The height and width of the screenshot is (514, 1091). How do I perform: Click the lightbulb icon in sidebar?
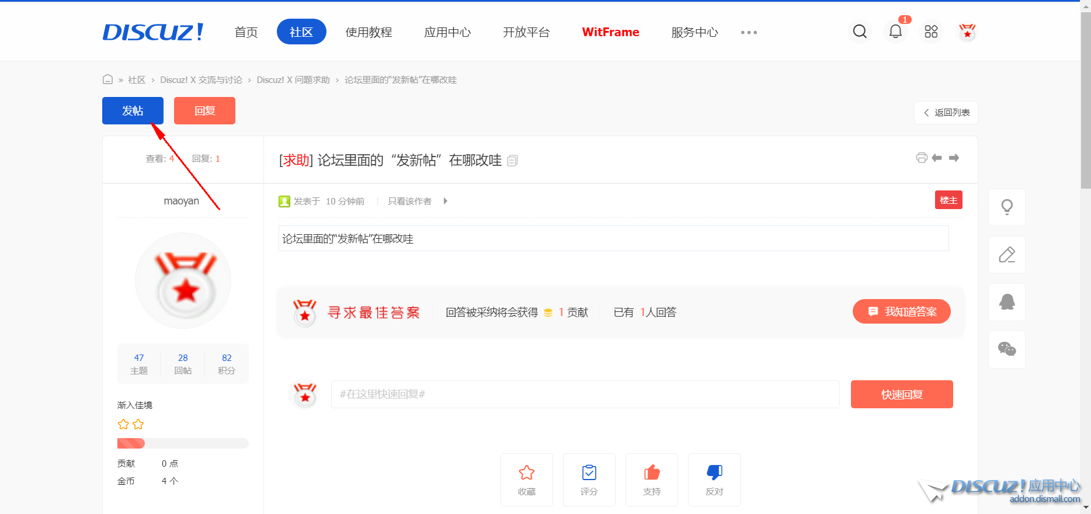tap(1006, 207)
